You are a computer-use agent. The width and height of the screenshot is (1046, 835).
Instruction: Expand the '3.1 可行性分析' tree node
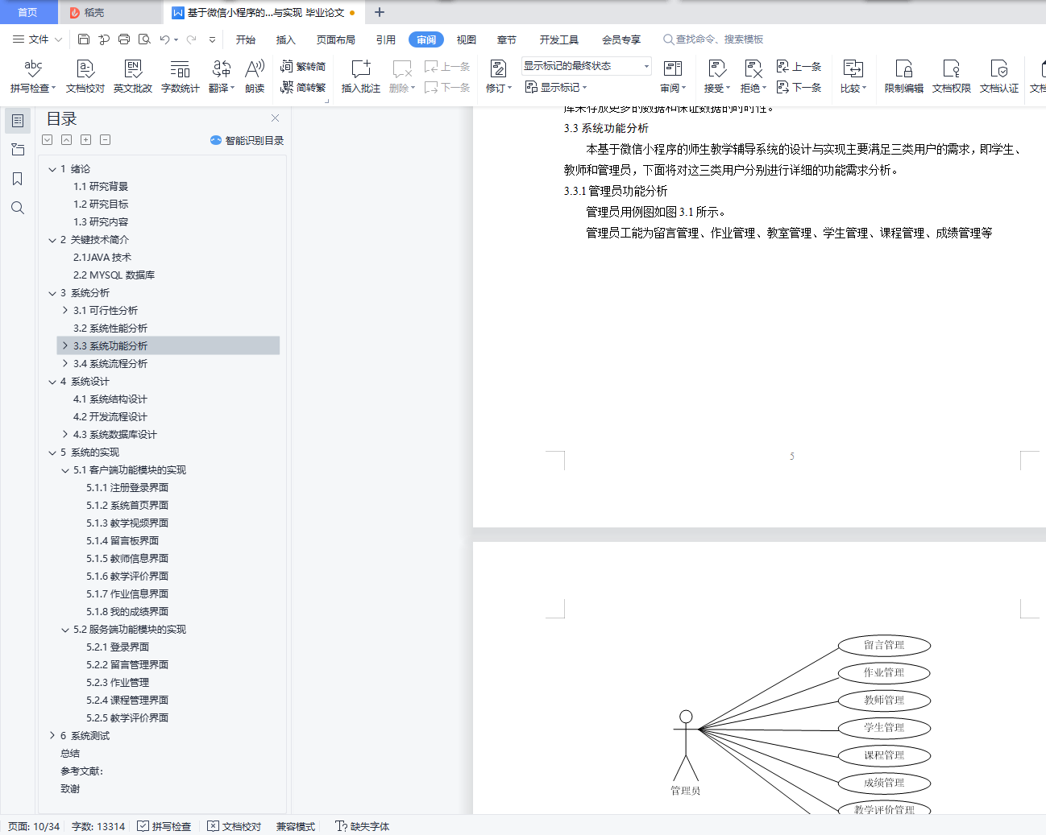point(65,310)
